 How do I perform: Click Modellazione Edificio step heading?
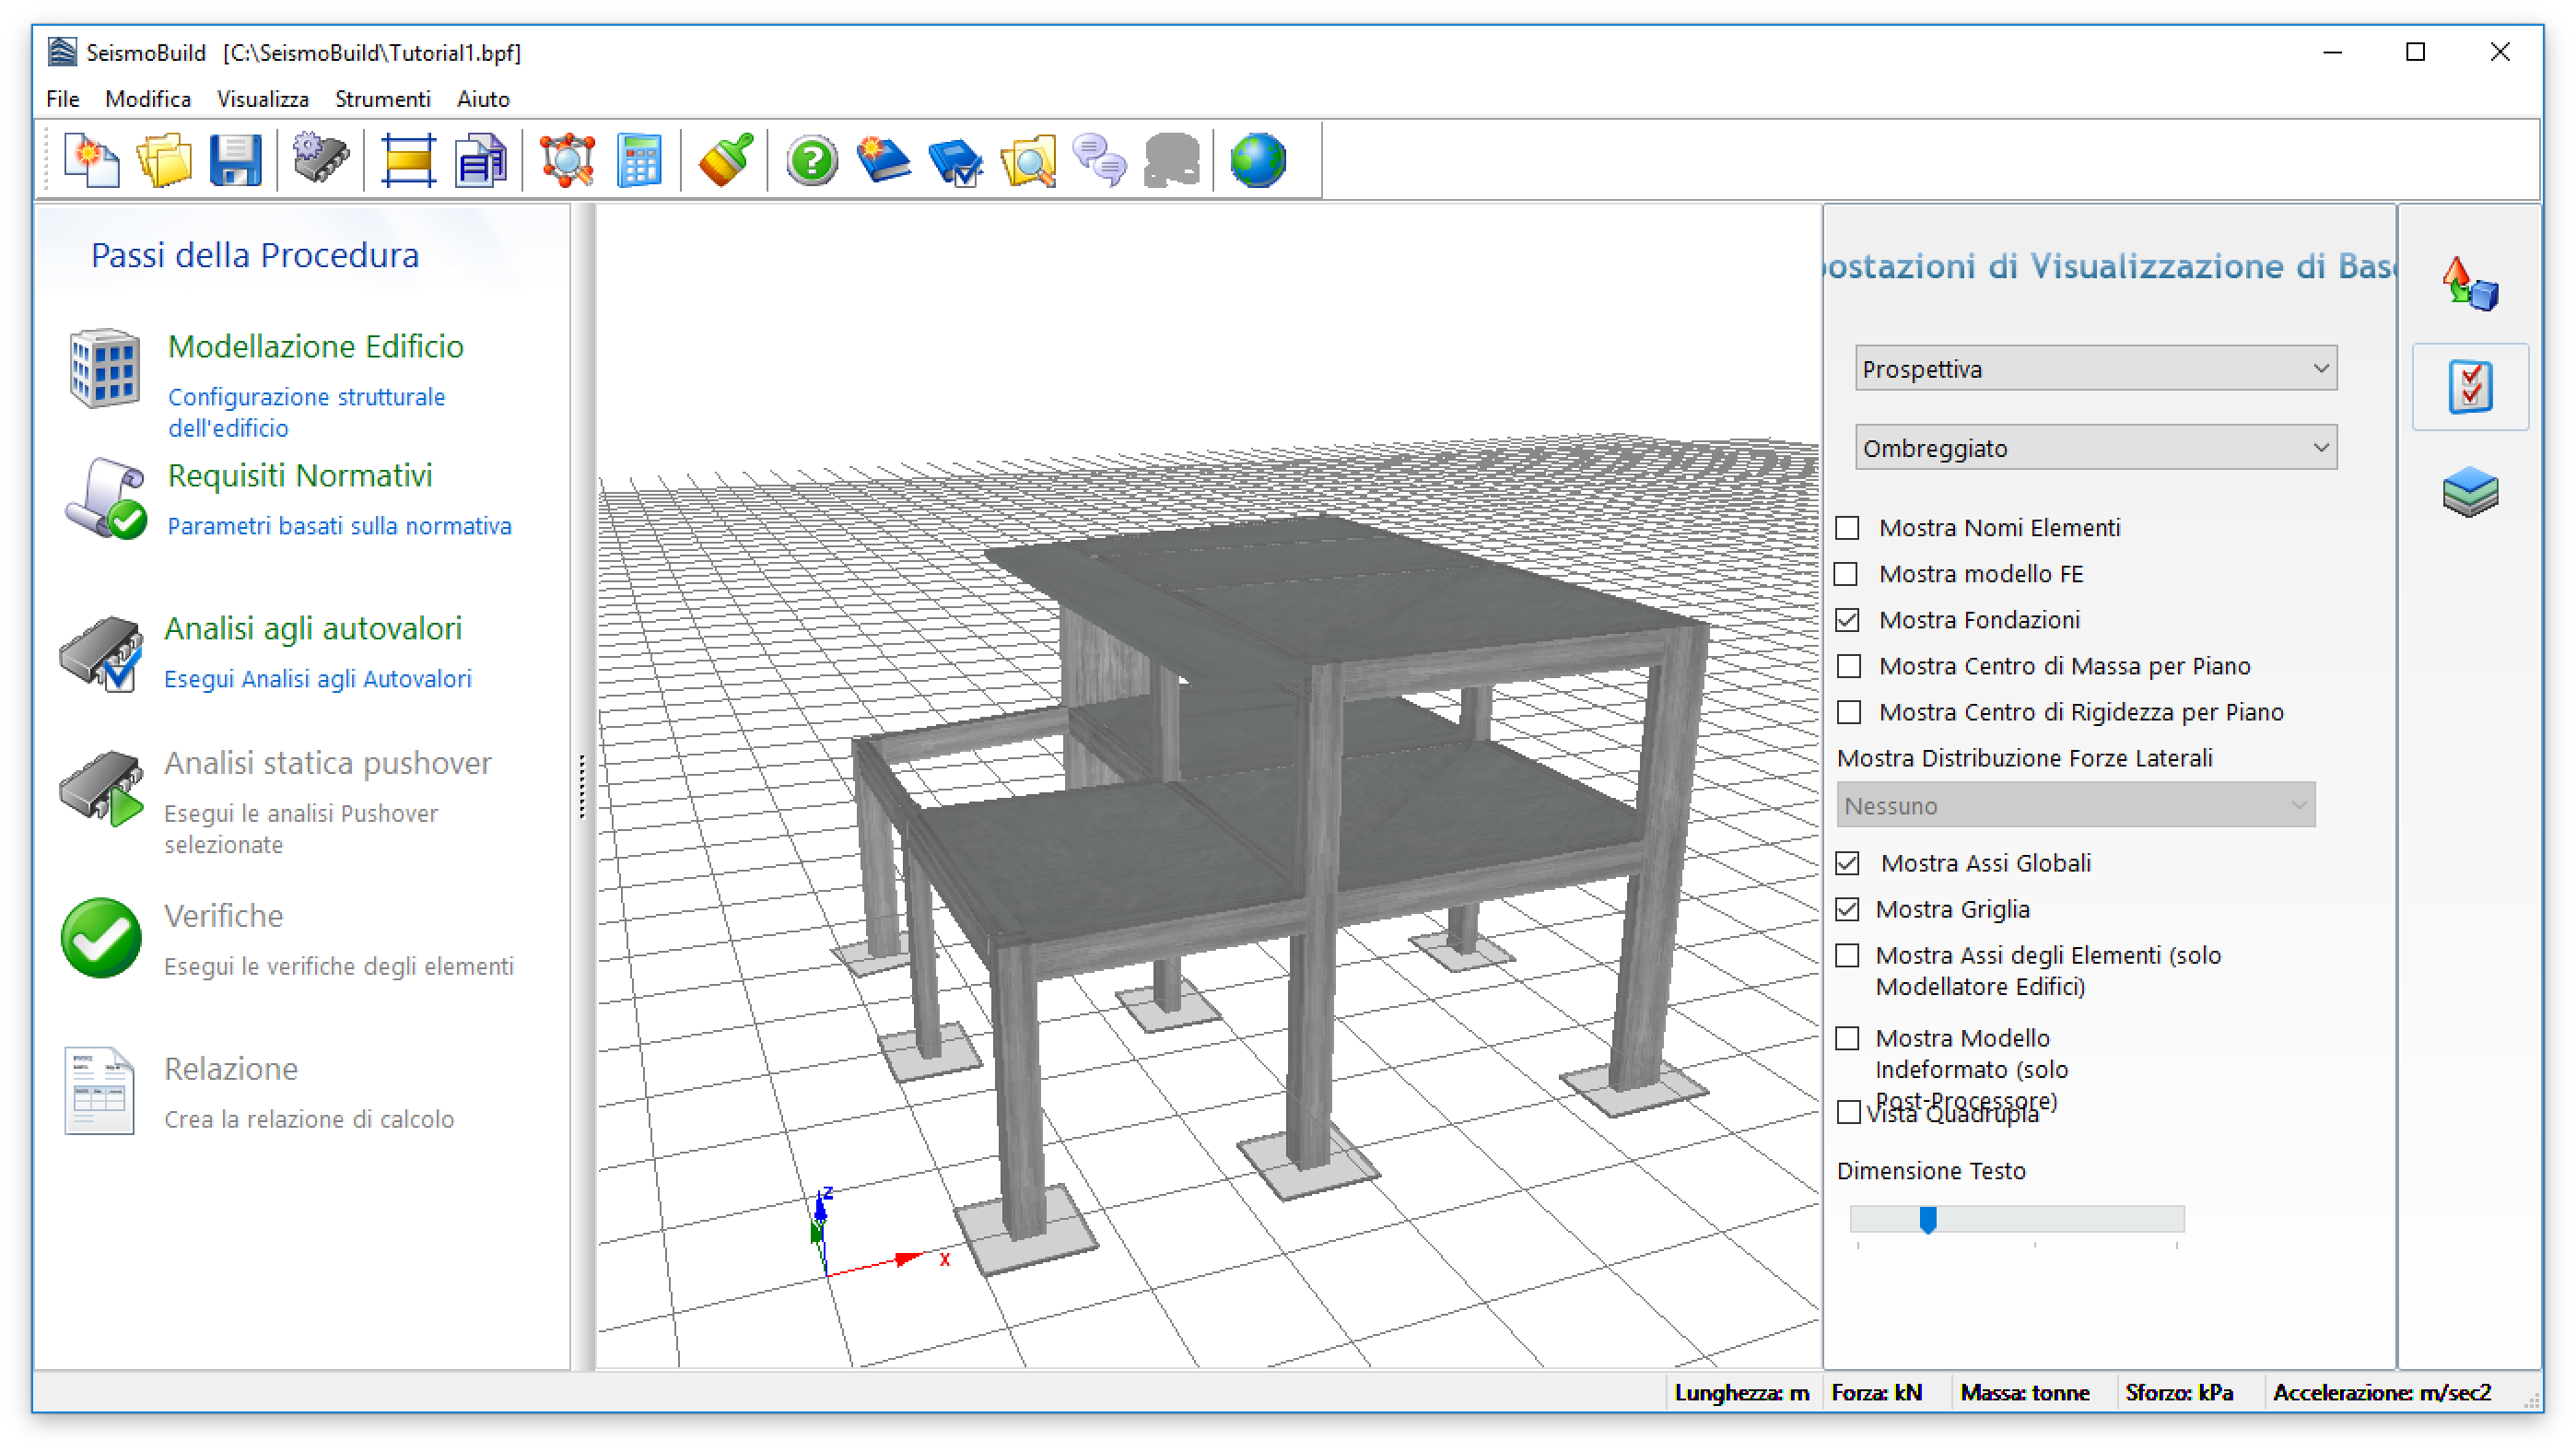pyautogui.click(x=315, y=346)
